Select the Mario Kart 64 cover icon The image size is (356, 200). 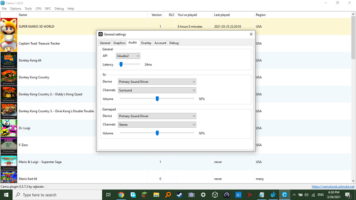pos(9,177)
